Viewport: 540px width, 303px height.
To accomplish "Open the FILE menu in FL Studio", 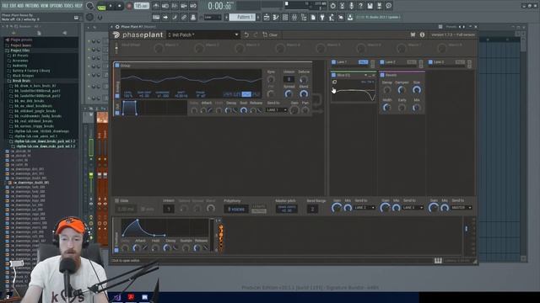I will pos(5,6).
